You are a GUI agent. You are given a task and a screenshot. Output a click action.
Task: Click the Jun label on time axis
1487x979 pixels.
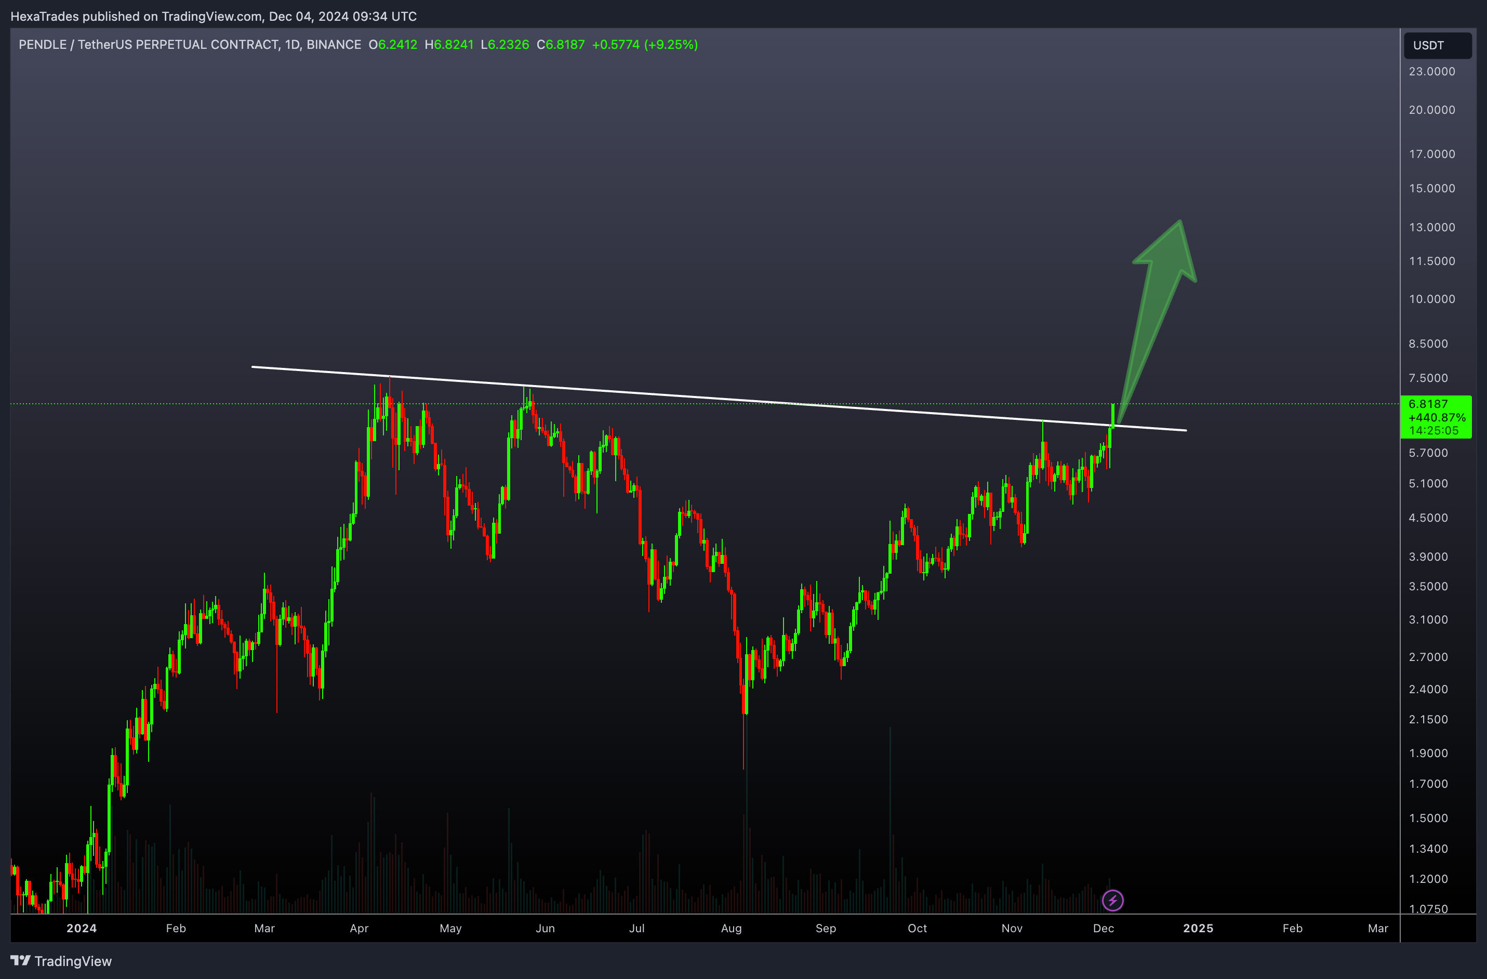545,929
